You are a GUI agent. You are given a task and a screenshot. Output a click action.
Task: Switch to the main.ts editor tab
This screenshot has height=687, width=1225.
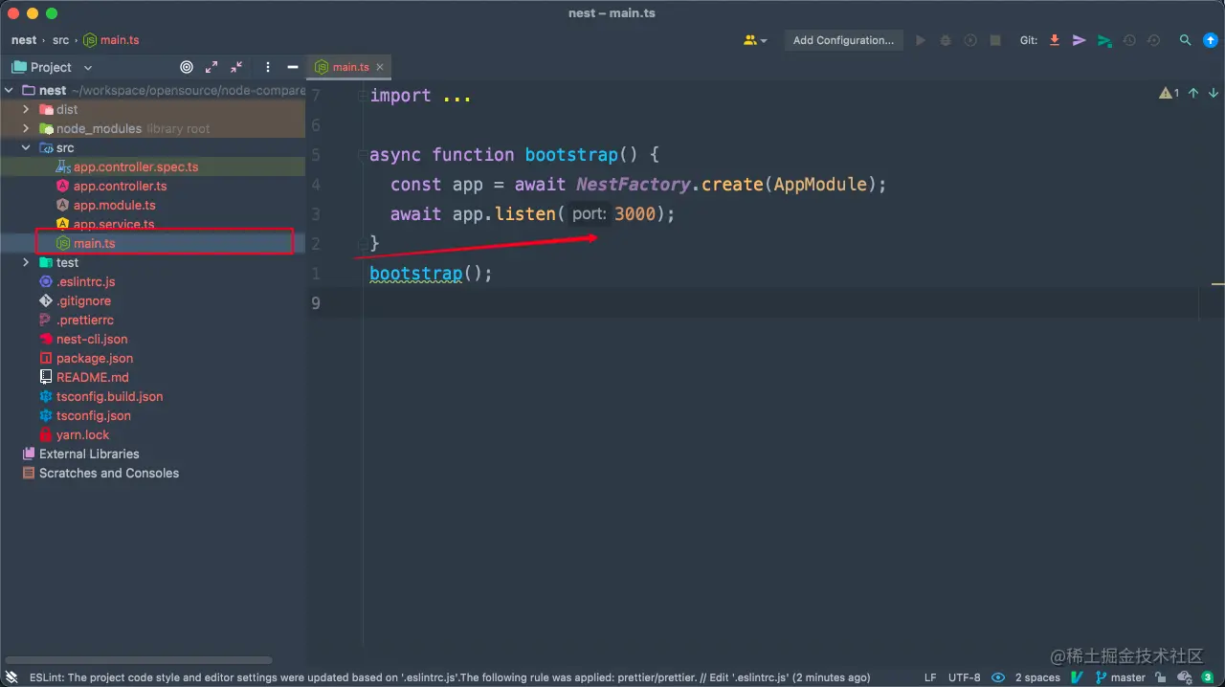[x=350, y=67]
